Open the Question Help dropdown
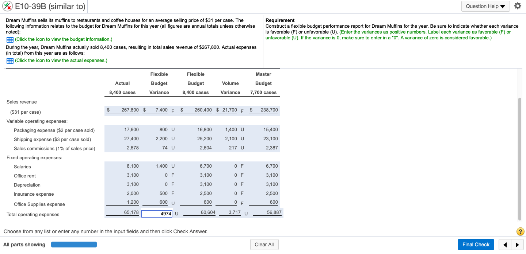 pos(485,6)
